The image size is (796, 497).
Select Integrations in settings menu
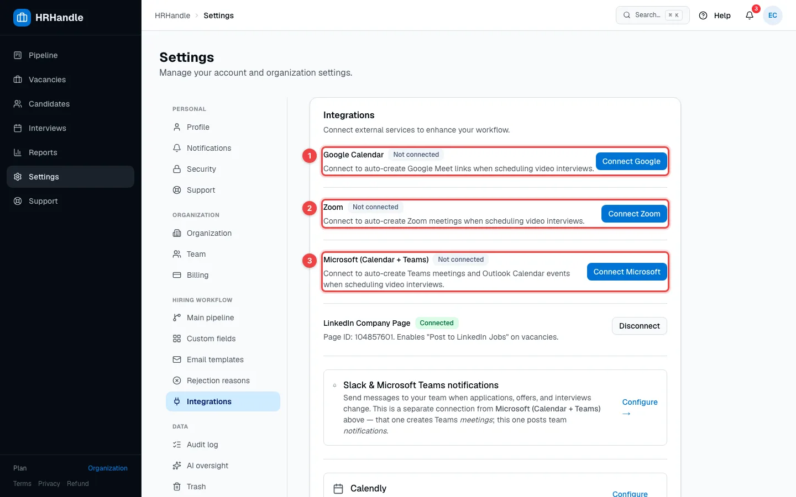click(x=223, y=401)
